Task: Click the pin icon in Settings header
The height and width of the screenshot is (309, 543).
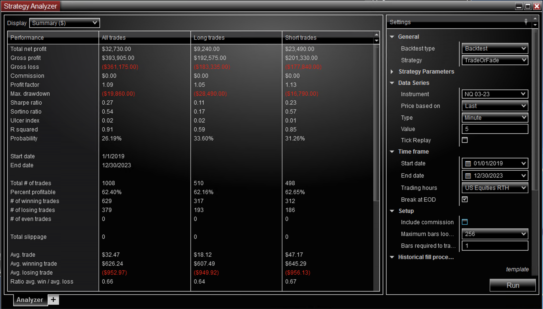Action: point(526,21)
